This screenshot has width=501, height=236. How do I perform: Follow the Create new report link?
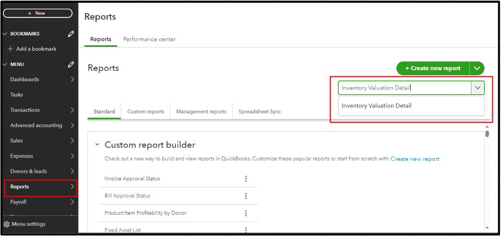[x=415, y=159]
